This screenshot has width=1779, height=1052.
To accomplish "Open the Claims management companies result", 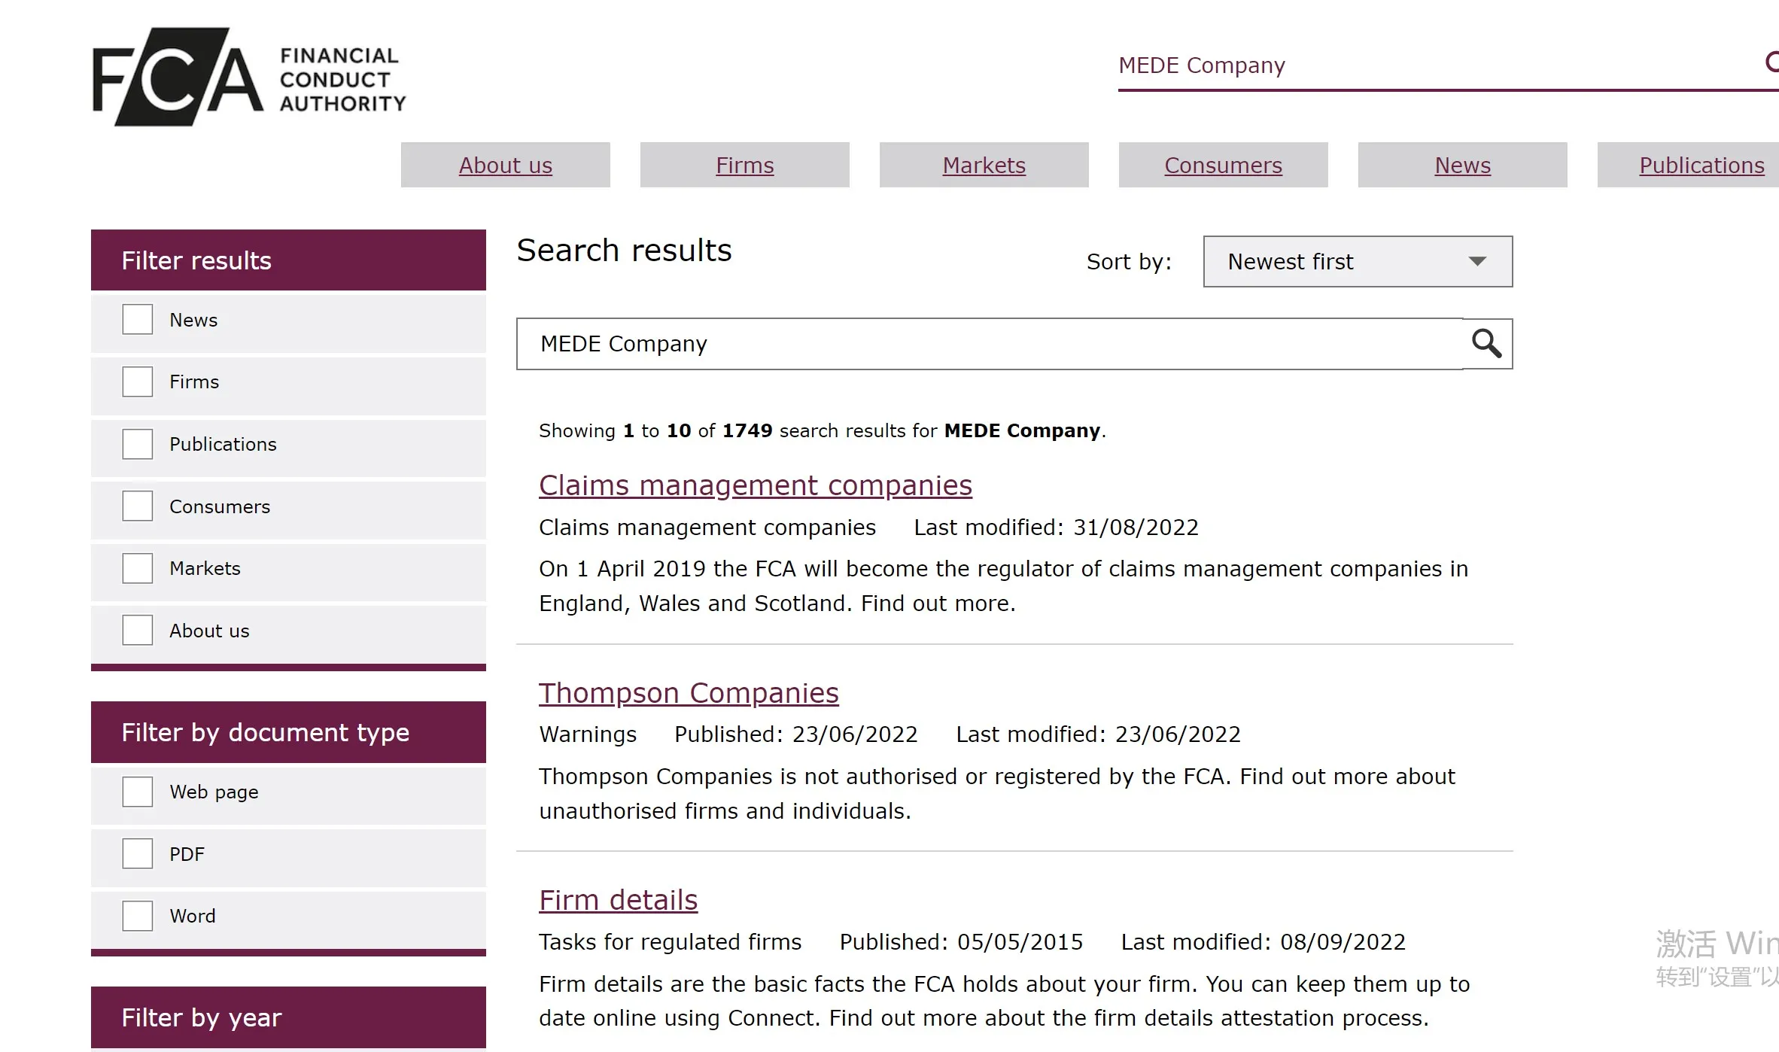I will point(756,486).
